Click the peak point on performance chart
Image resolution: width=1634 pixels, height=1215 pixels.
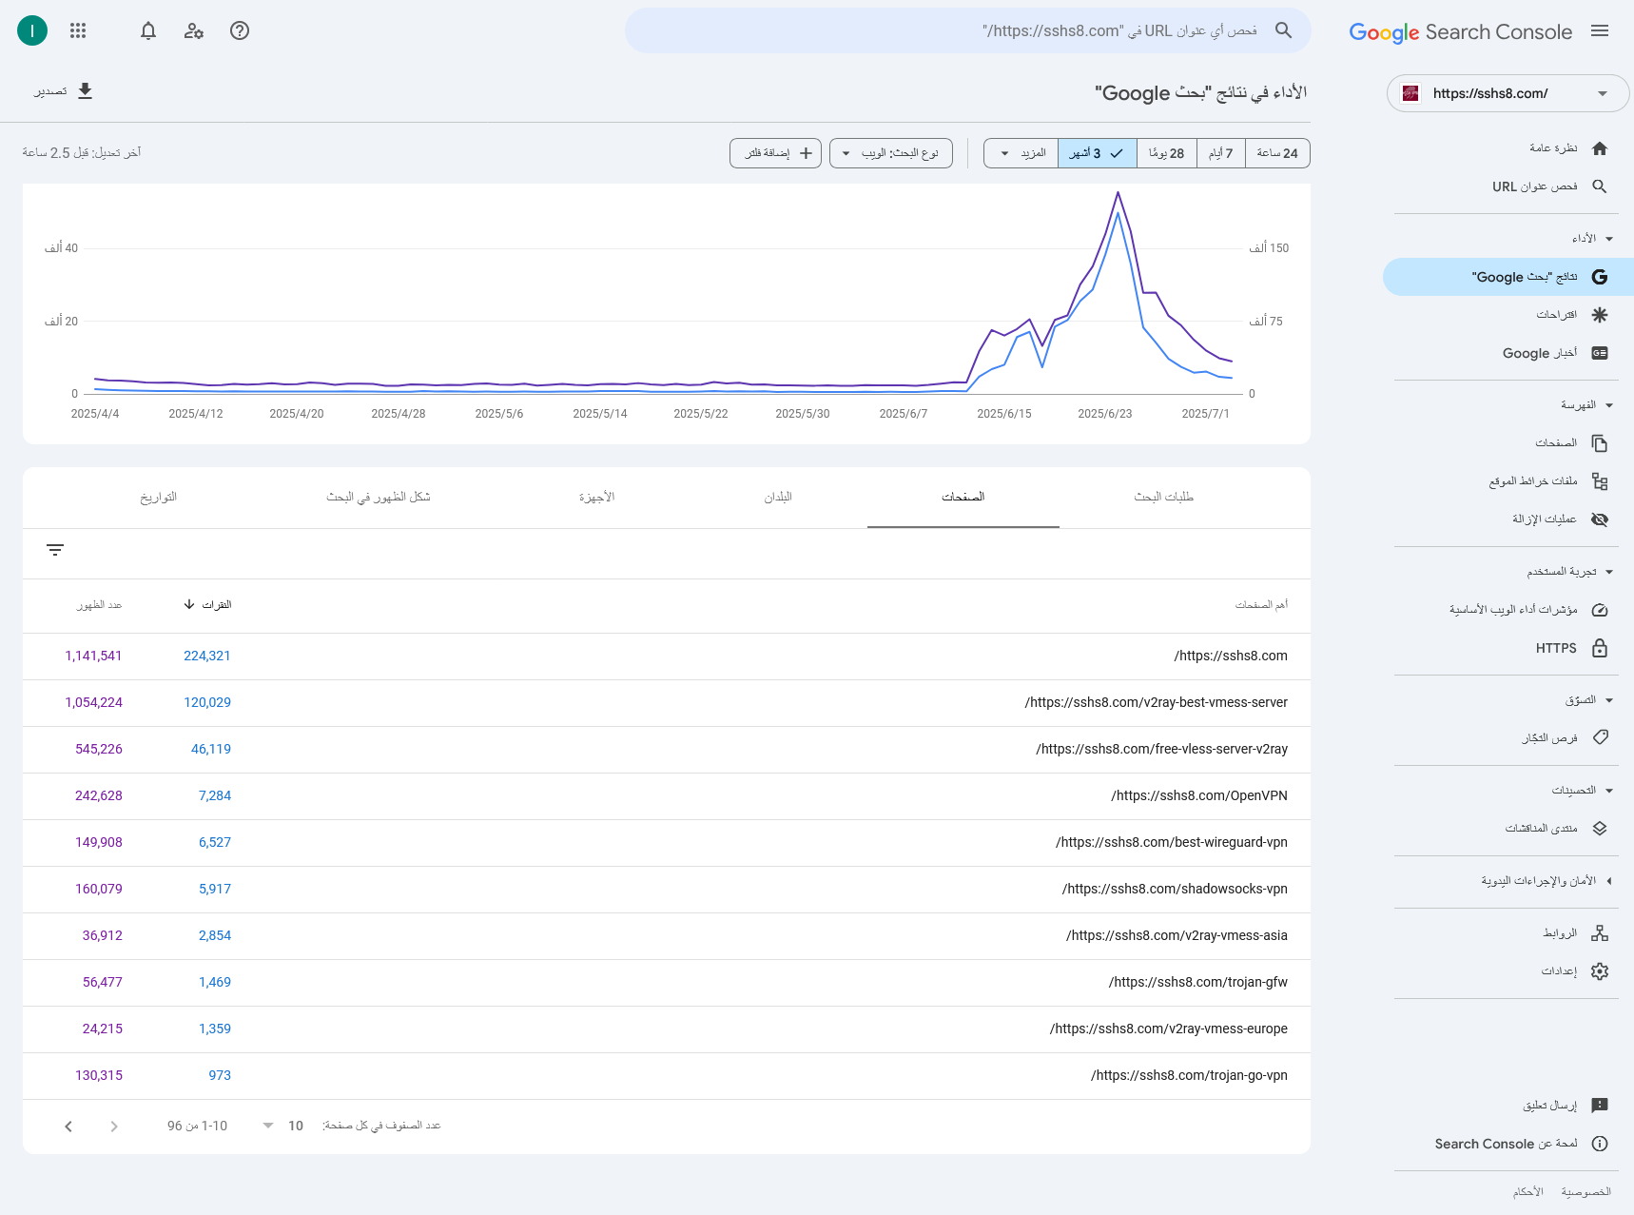tap(1118, 194)
